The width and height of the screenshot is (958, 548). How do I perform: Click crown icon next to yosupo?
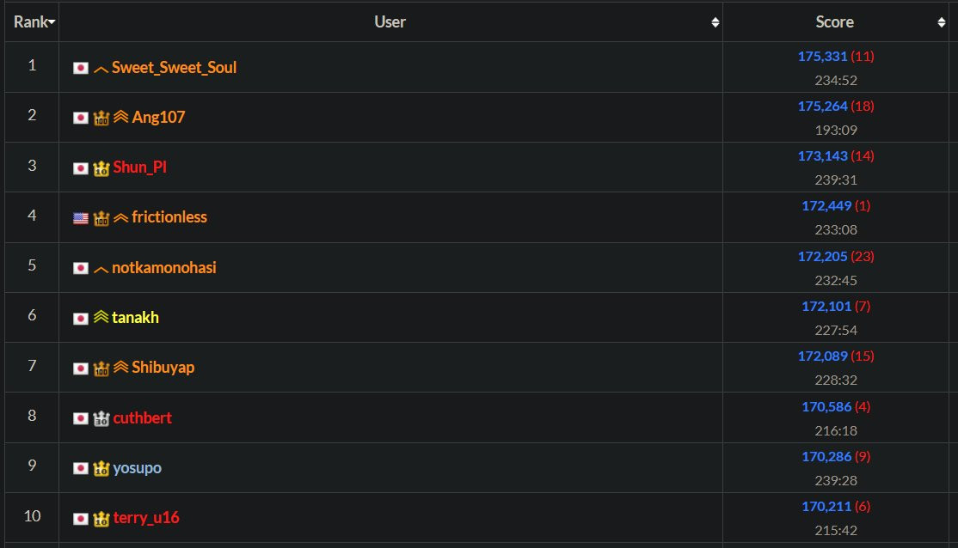tap(101, 468)
